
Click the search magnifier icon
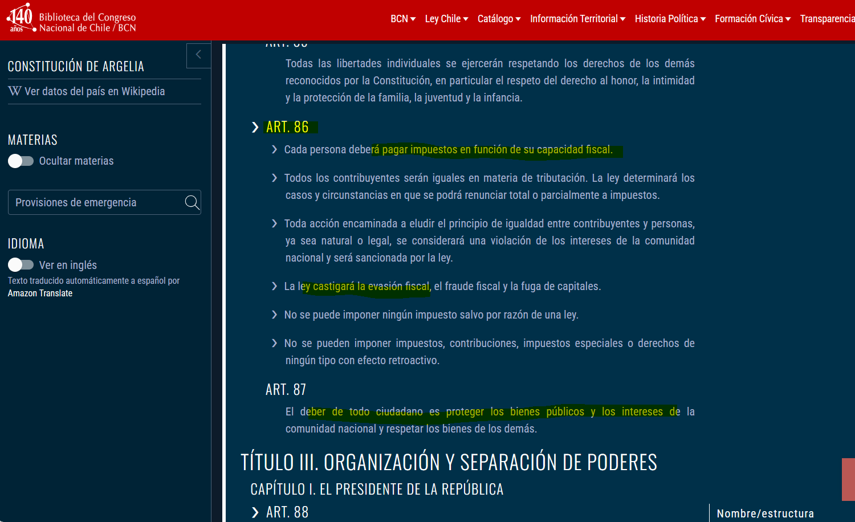(x=192, y=202)
